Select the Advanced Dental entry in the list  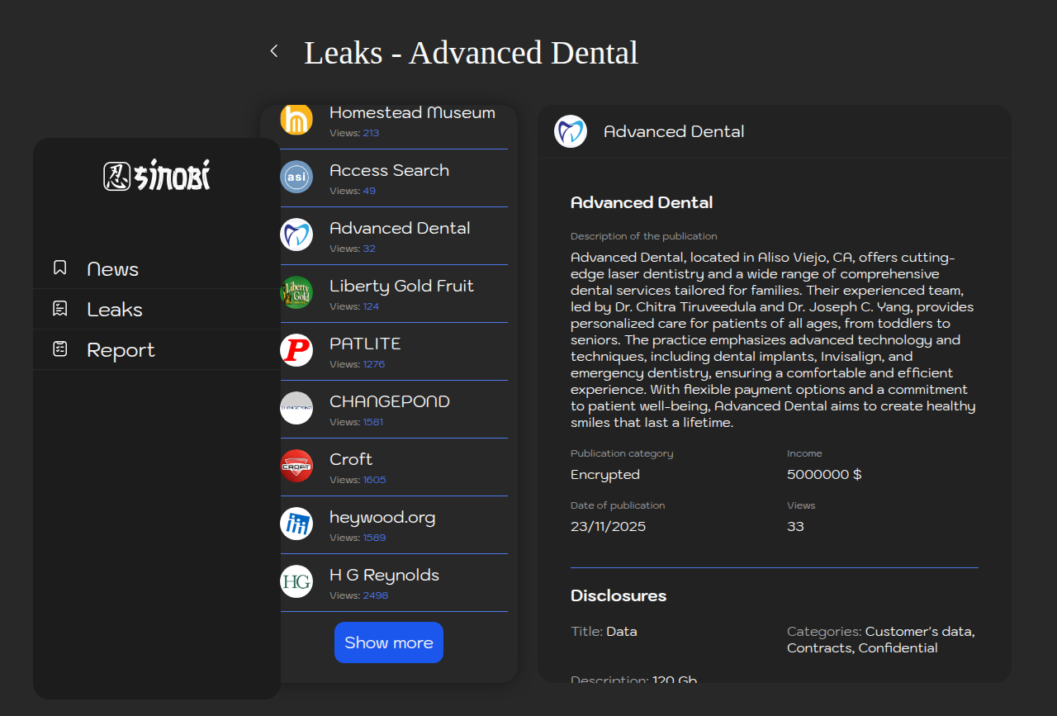tap(400, 228)
